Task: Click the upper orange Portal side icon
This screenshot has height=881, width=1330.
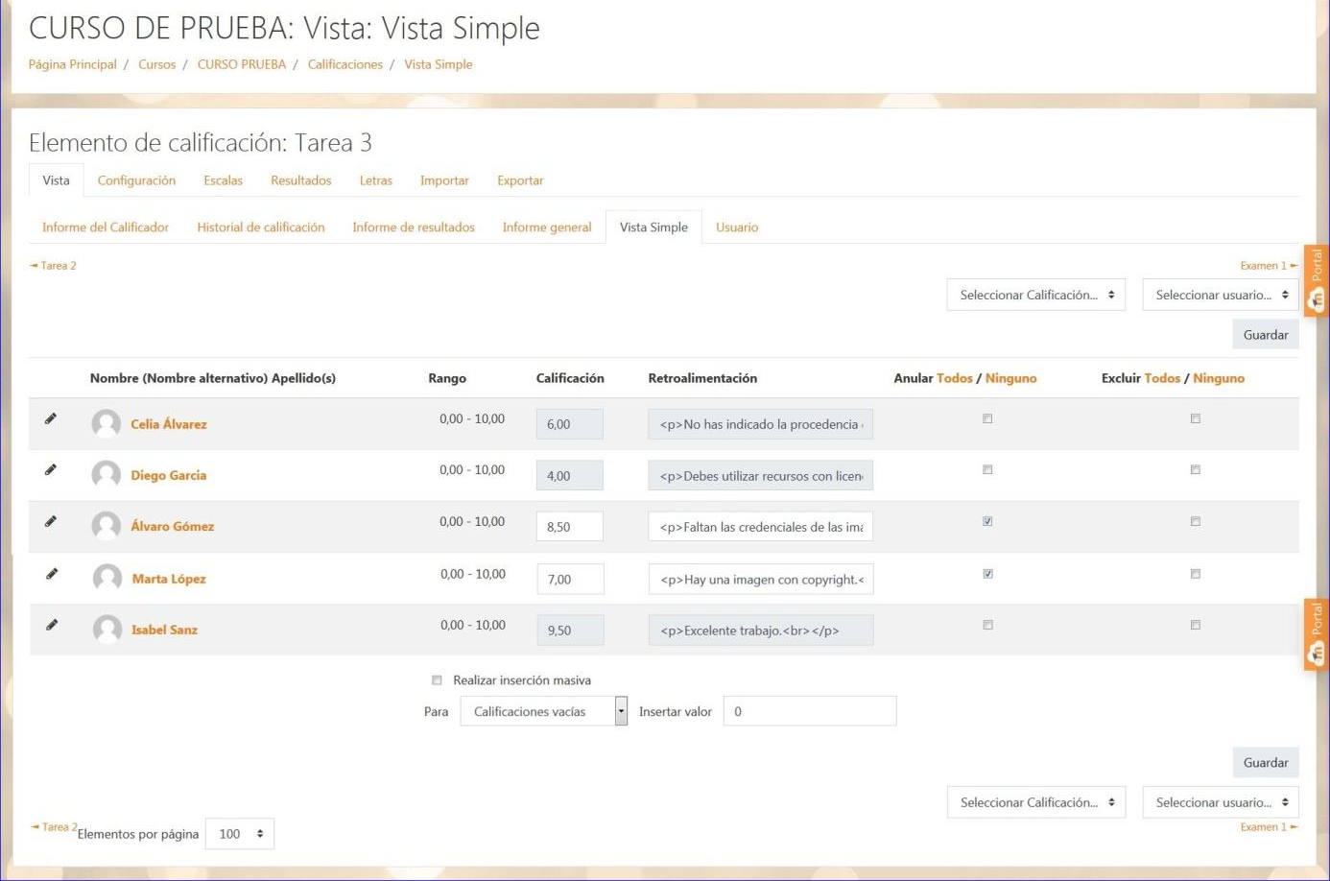Action: [x=1317, y=280]
